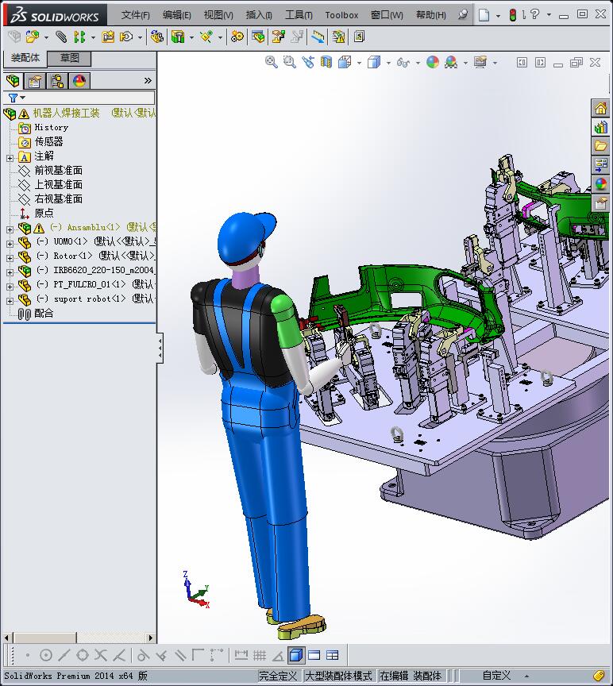Switch to the 装配体 toolbar tab
Viewport: 613px width, 686px height.
[25, 58]
